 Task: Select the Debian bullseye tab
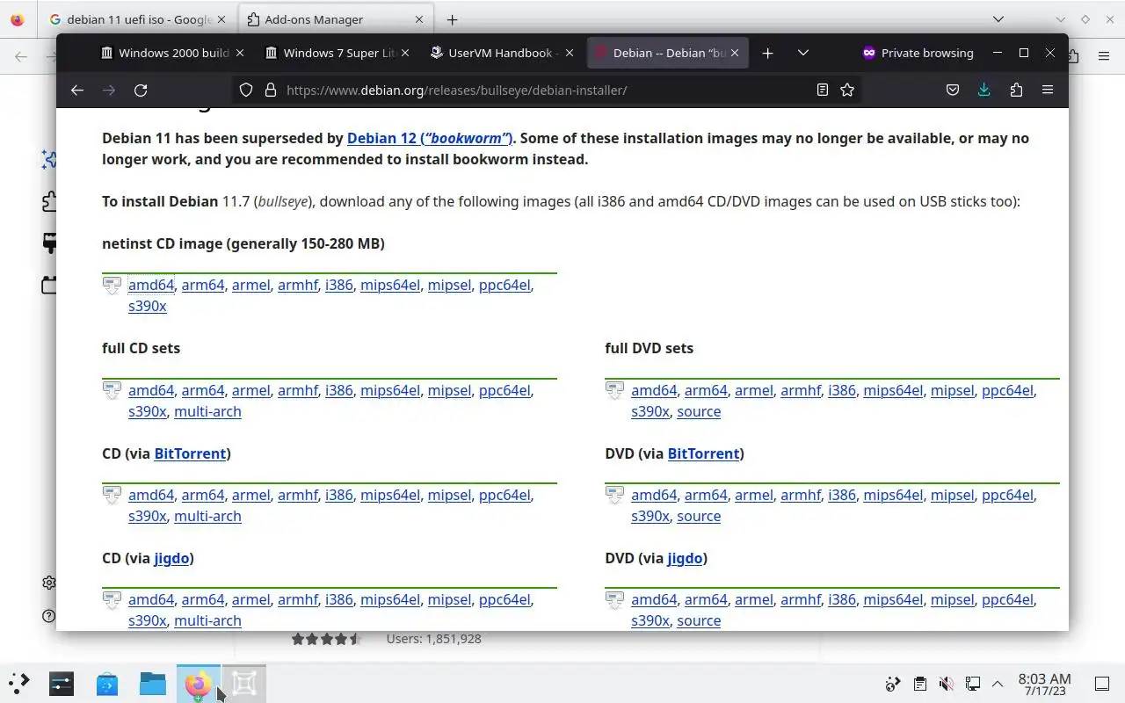point(666,53)
